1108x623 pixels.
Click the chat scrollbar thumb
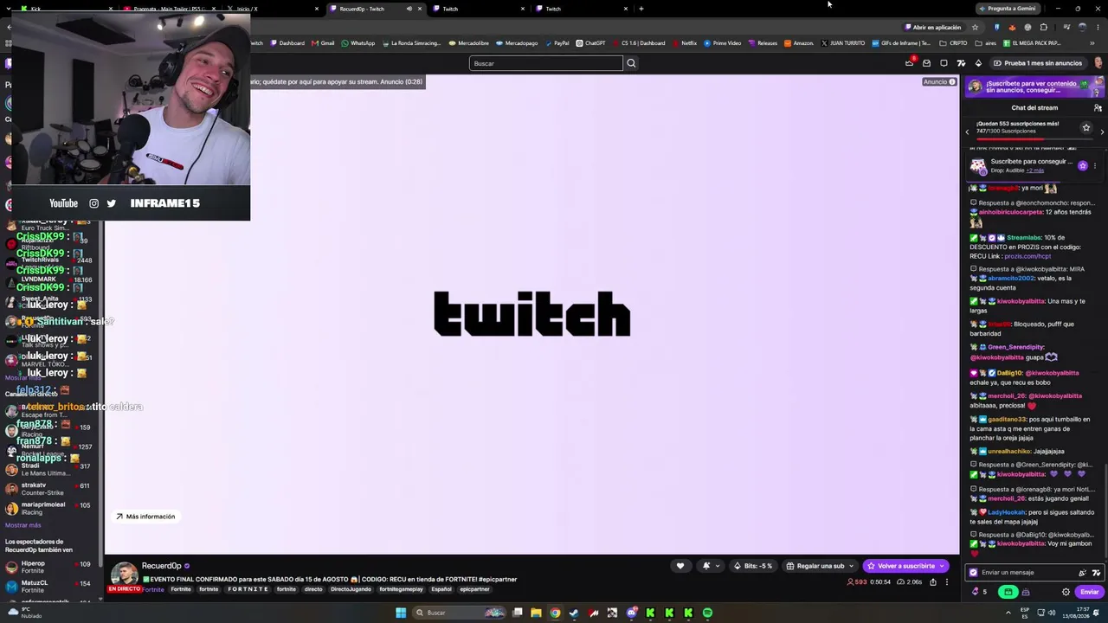click(1105, 511)
